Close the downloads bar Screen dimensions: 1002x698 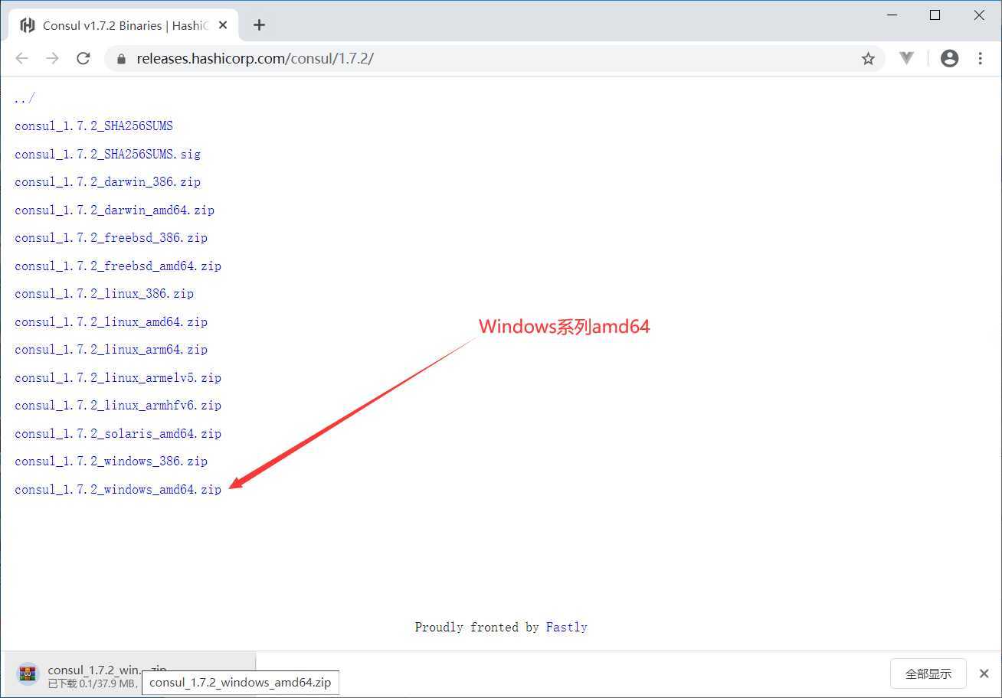[x=984, y=674]
